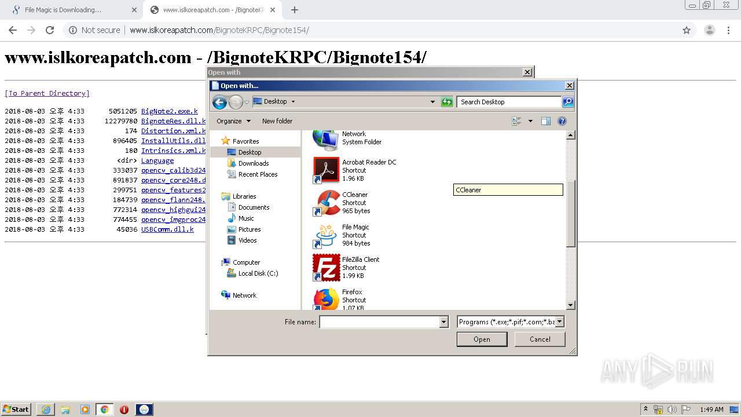Select Favorites in the navigation pane
The height and width of the screenshot is (417, 741).
245,141
